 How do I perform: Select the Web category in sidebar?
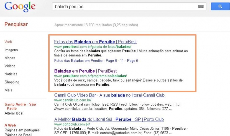pyautogui.click(x=8, y=42)
